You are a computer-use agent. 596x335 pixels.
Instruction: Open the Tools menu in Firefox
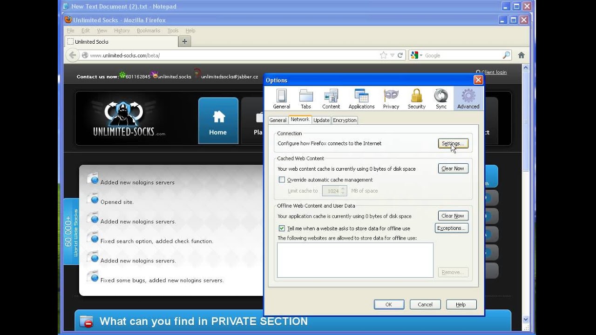pos(173,31)
